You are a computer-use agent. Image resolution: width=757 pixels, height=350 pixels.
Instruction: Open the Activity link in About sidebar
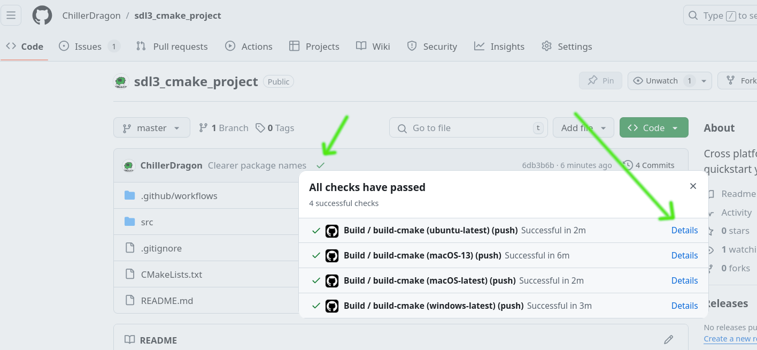tap(736, 212)
